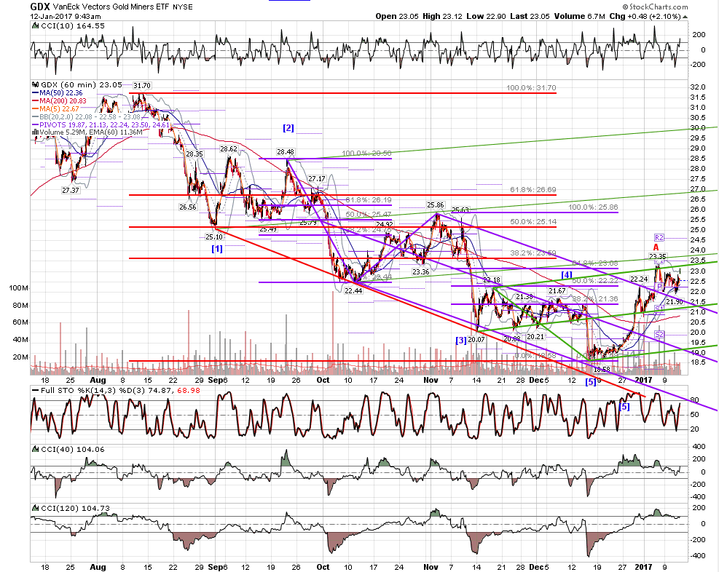Screen dimensions: 719x572
Task: Click the 'CCI(40) 104.06' indicator label
Action: pyautogui.click(x=73, y=450)
